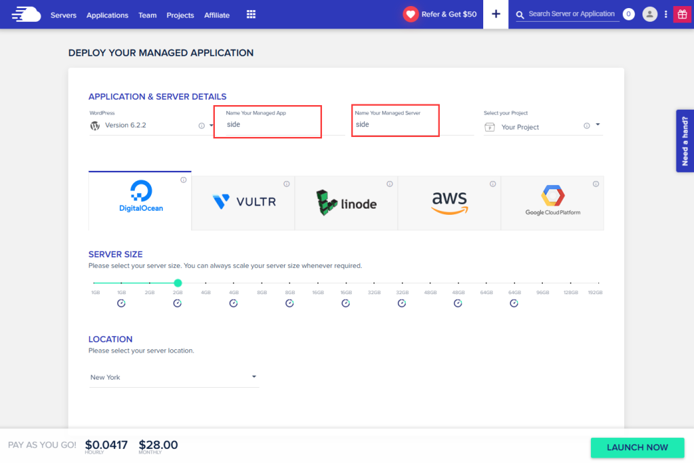Click the WordPress logo icon
The width and height of the screenshot is (694, 463).
[x=95, y=125]
